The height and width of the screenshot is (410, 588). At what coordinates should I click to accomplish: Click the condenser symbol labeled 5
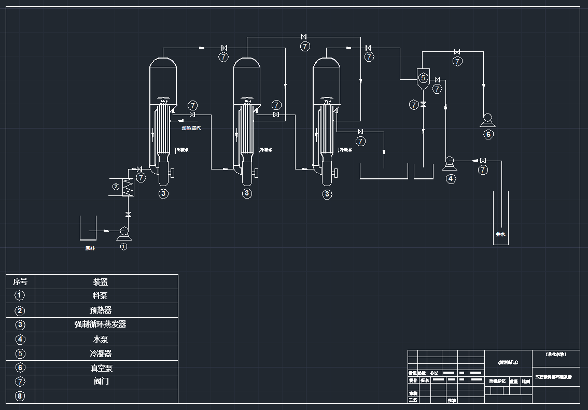coord(423,79)
